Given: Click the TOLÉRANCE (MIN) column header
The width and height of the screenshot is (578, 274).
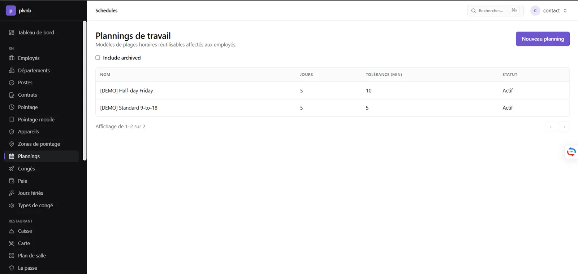Looking at the screenshot, I should tap(384, 75).
